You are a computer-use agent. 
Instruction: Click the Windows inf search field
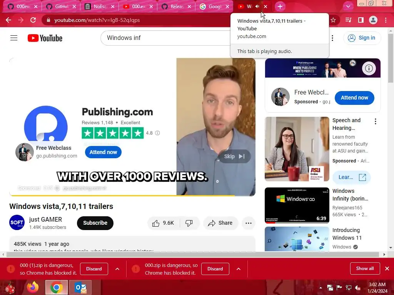[166, 38]
